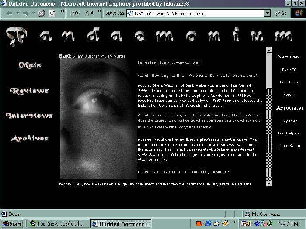
Task: Open the Free Links services link
Action: tap(289, 82)
